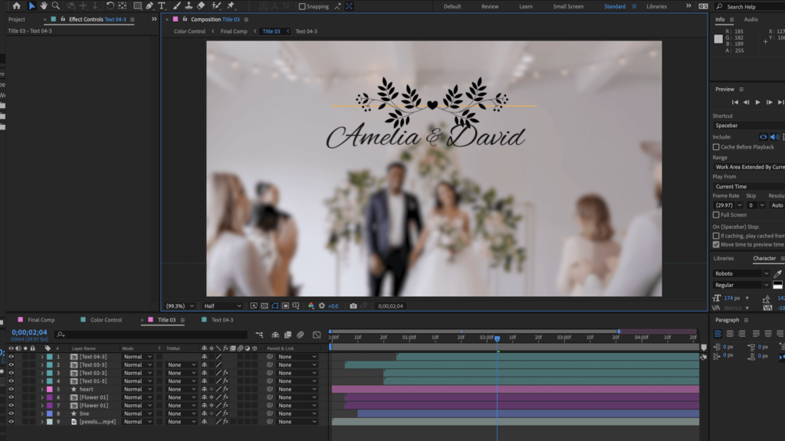
Task: Hide the heart layer
Action: pyautogui.click(x=11, y=389)
